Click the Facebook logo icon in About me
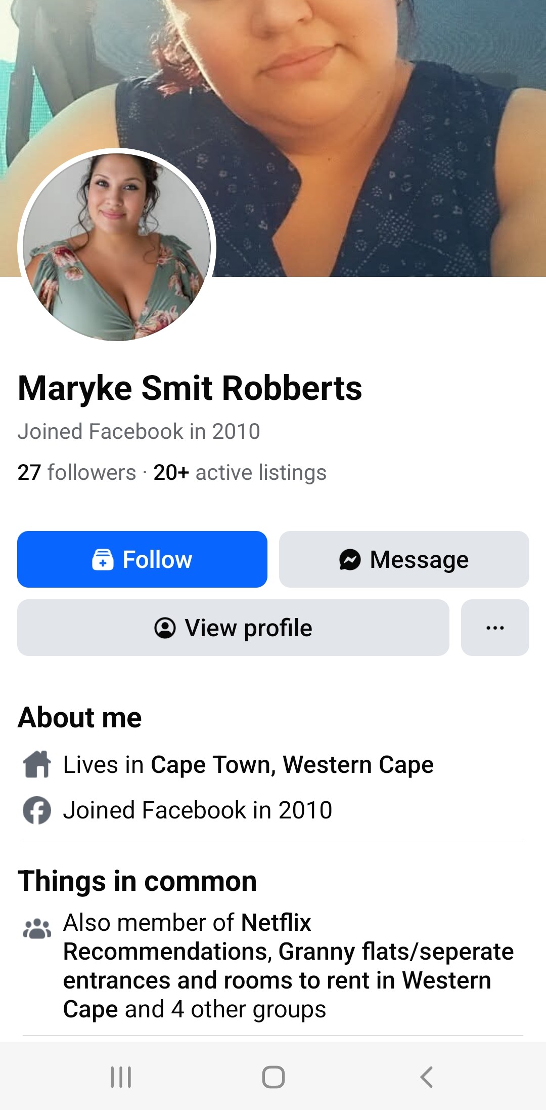Screen dimensions: 546x1110 coord(37,810)
